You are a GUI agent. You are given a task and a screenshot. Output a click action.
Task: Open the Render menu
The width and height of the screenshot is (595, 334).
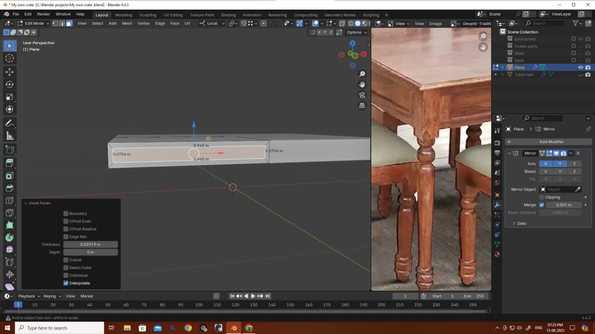point(43,14)
